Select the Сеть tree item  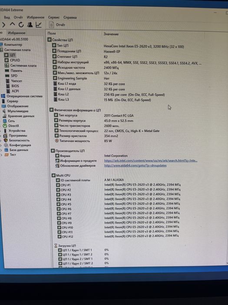pyautogui.click(x=9, y=121)
